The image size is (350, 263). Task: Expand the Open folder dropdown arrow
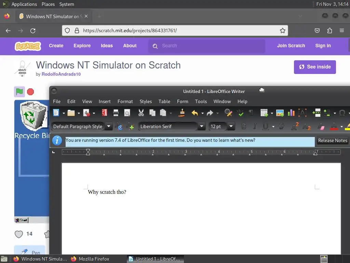pyautogui.click(x=79, y=113)
